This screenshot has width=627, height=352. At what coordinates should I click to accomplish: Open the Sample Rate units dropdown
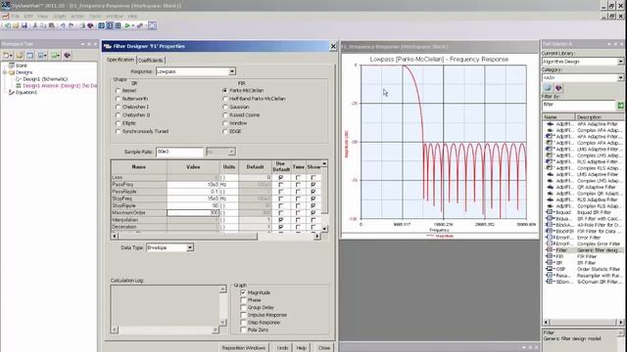[x=231, y=152]
